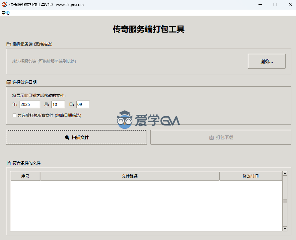Screen dimensions: 296x240
Task: Click the owl 爱学GM watermark logo
Action: (125, 120)
